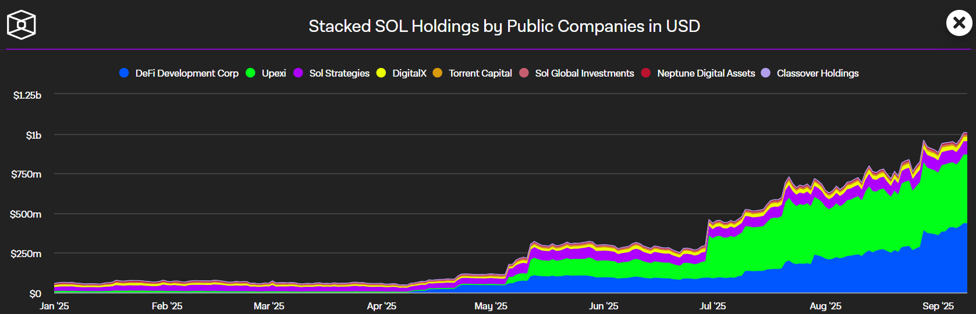
Task: Hide the DeFi Development Corp series label
Action: (x=187, y=73)
